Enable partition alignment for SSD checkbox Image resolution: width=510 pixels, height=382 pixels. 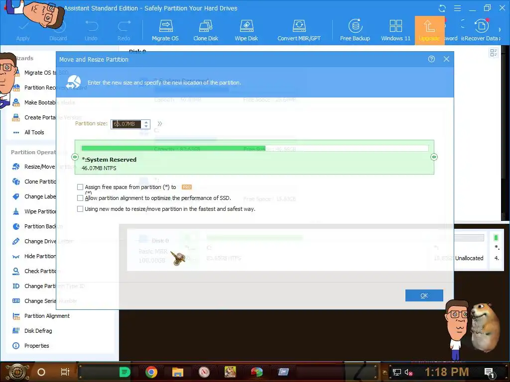[80, 198]
